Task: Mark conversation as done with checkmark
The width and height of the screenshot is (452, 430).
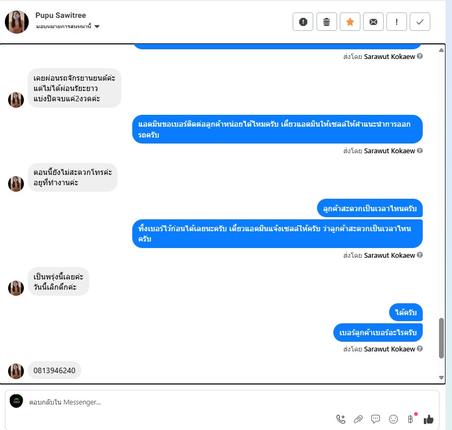Action: (420, 22)
